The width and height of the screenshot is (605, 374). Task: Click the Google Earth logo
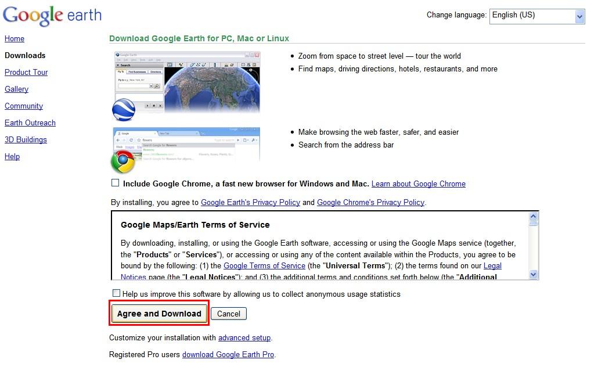pos(52,16)
